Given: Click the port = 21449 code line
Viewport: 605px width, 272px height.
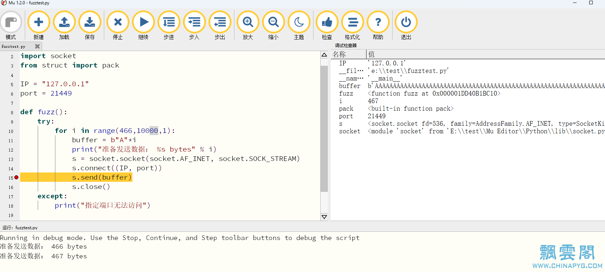Looking at the screenshot, I should click(46, 93).
